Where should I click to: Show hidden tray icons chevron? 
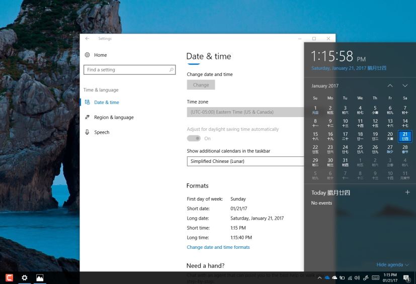[319, 278]
